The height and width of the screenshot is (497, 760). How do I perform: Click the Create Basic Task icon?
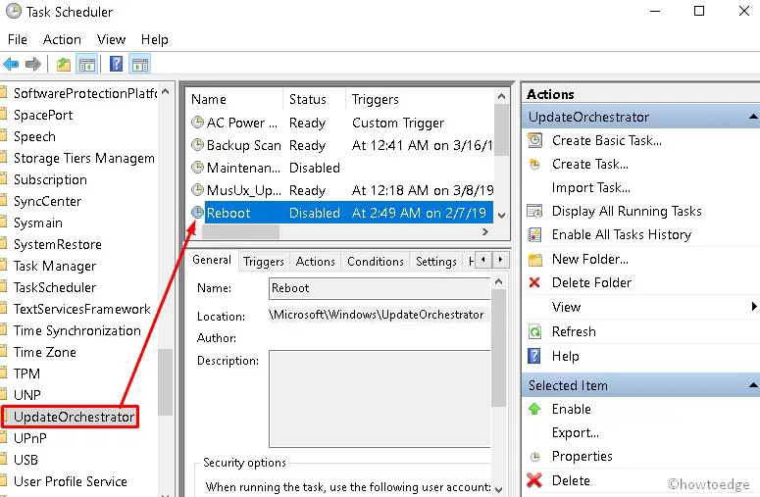(x=534, y=140)
